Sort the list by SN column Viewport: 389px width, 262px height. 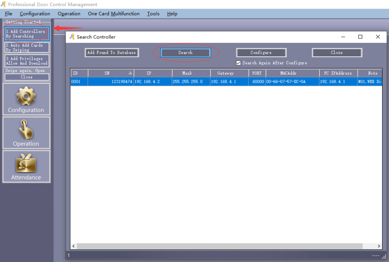(x=107, y=73)
